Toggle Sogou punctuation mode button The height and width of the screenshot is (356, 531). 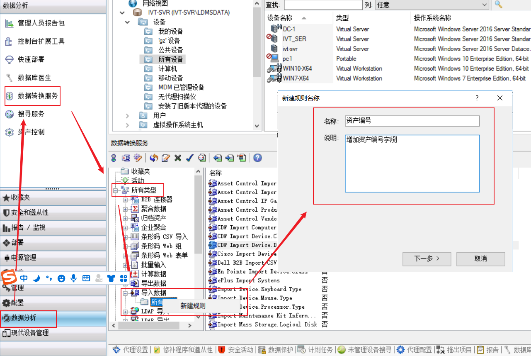click(49, 278)
